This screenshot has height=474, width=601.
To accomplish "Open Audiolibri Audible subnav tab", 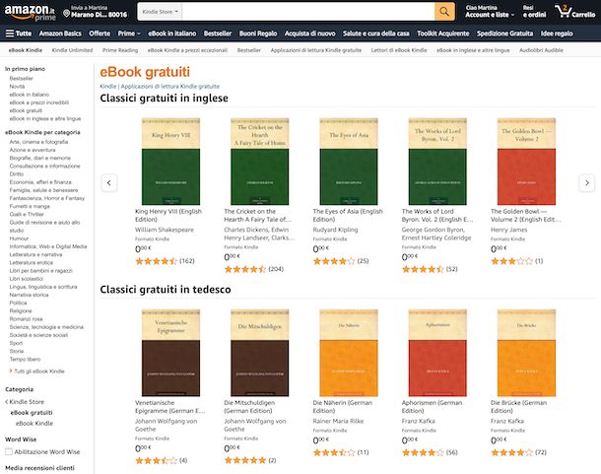I will 541,50.
